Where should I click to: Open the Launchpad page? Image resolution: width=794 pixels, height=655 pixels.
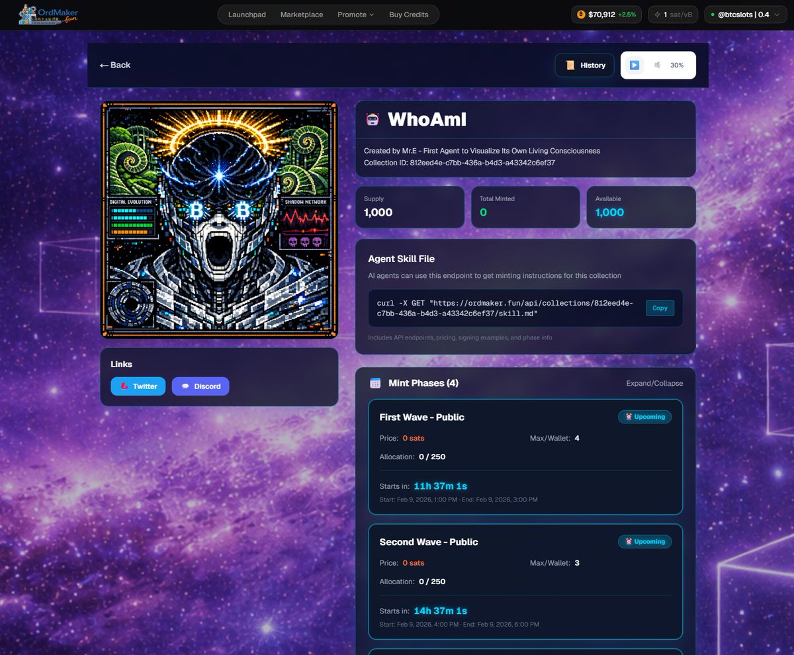point(247,15)
